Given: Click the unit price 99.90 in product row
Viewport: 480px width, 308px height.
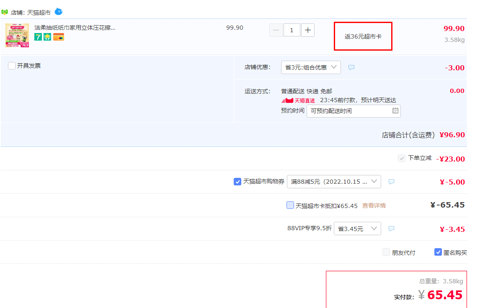Looking at the screenshot, I should (x=235, y=28).
